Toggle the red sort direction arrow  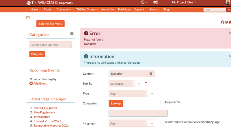point(146,83)
